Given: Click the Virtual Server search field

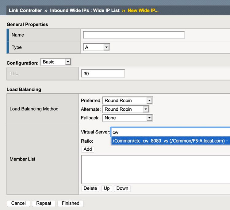Looking at the screenshot, I should pyautogui.click(x=170, y=132).
